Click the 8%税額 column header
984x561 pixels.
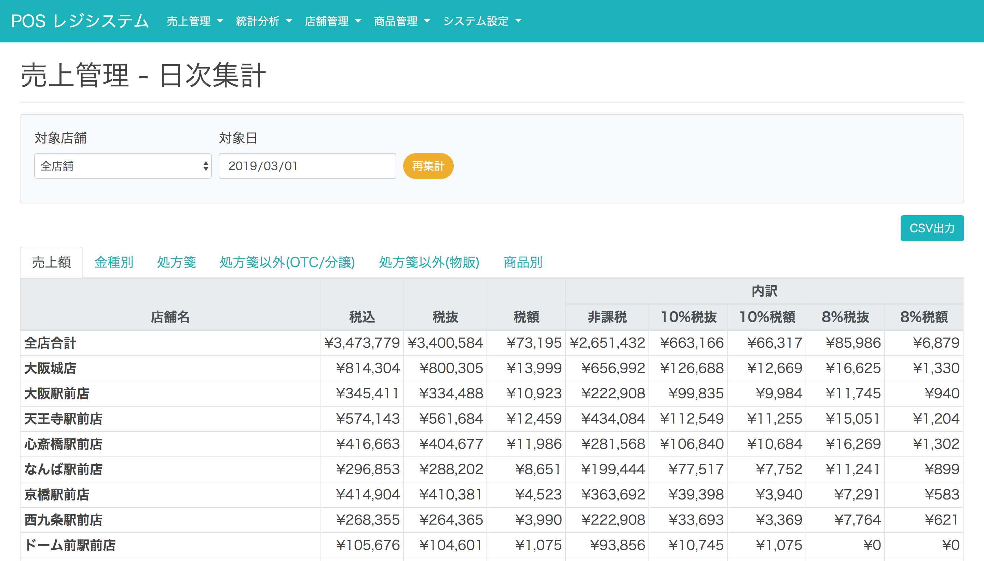click(x=924, y=317)
